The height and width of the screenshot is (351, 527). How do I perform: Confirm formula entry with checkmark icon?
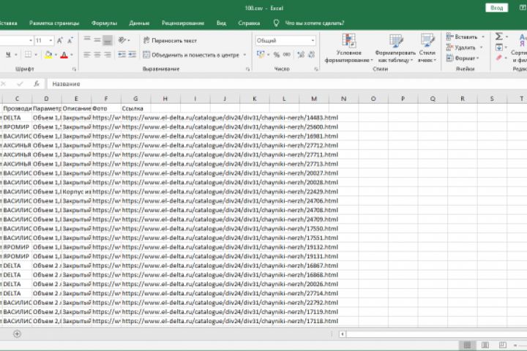20,83
